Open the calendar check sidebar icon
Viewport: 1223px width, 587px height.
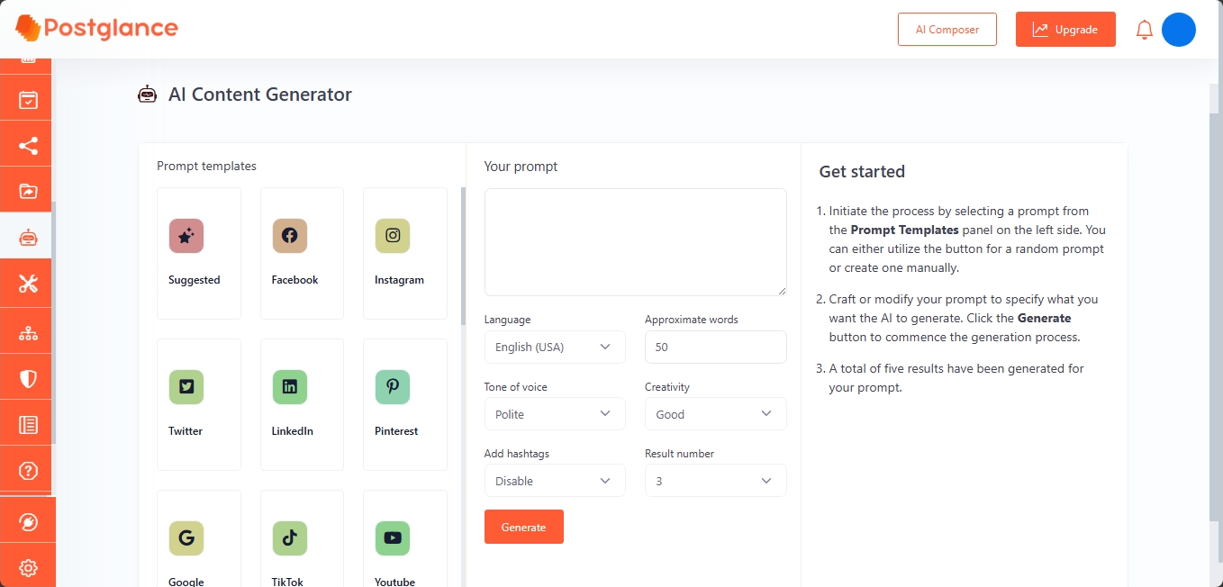tap(28, 100)
